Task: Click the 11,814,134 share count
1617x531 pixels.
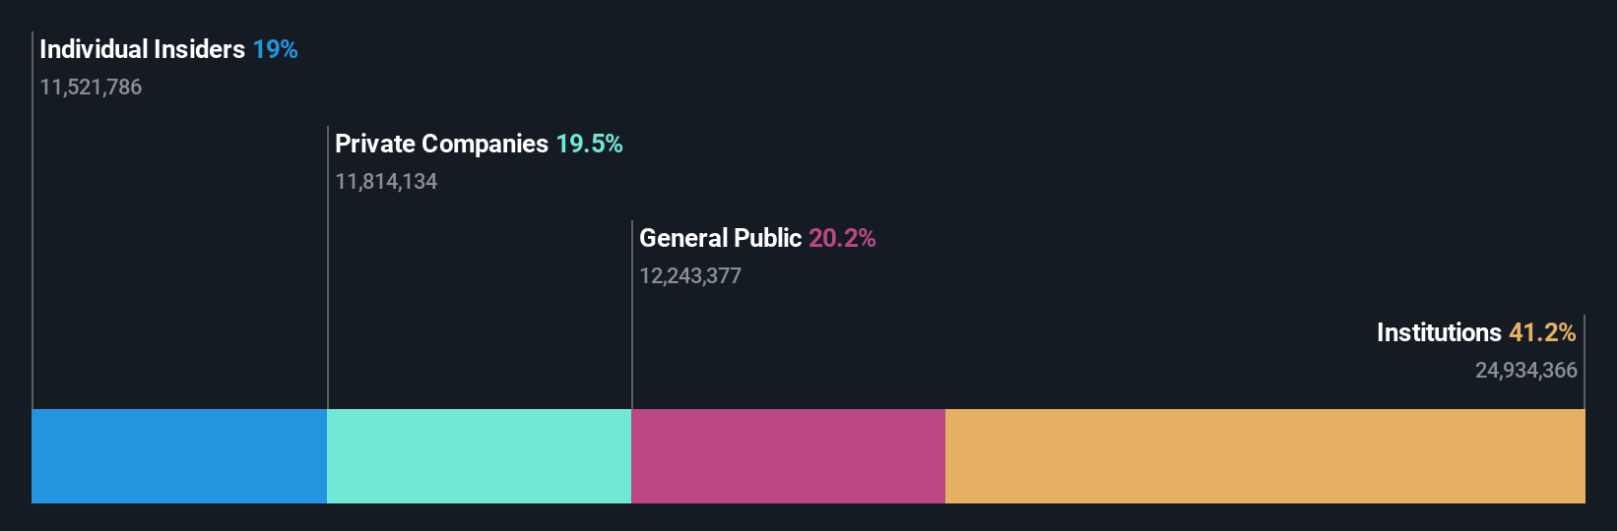Action: [386, 182]
